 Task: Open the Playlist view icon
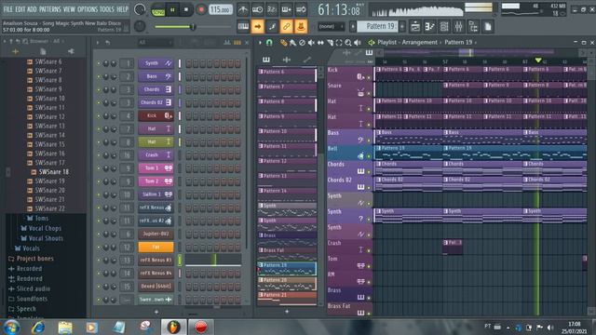point(415,27)
